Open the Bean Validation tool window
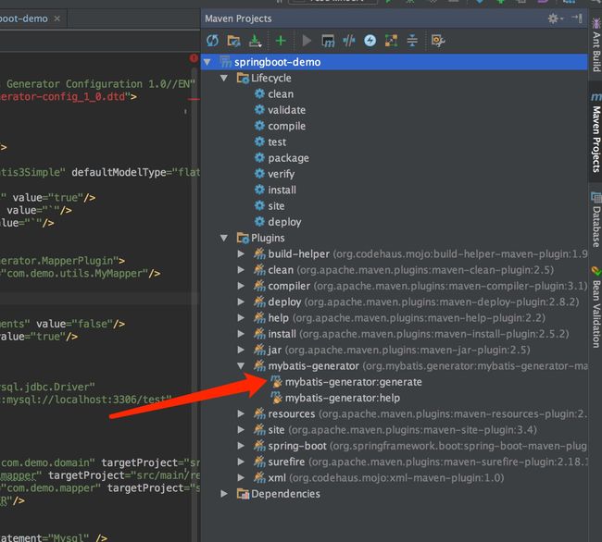Screen dimensions: 602x542 click(x=596, y=309)
